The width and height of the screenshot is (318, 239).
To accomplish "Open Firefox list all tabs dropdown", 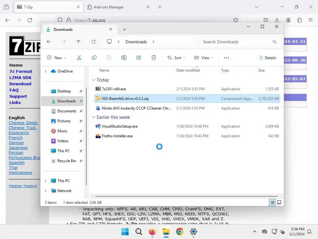I will [x=256, y=7].
